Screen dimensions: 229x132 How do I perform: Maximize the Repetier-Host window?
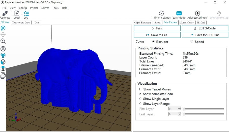tap(215, 2)
